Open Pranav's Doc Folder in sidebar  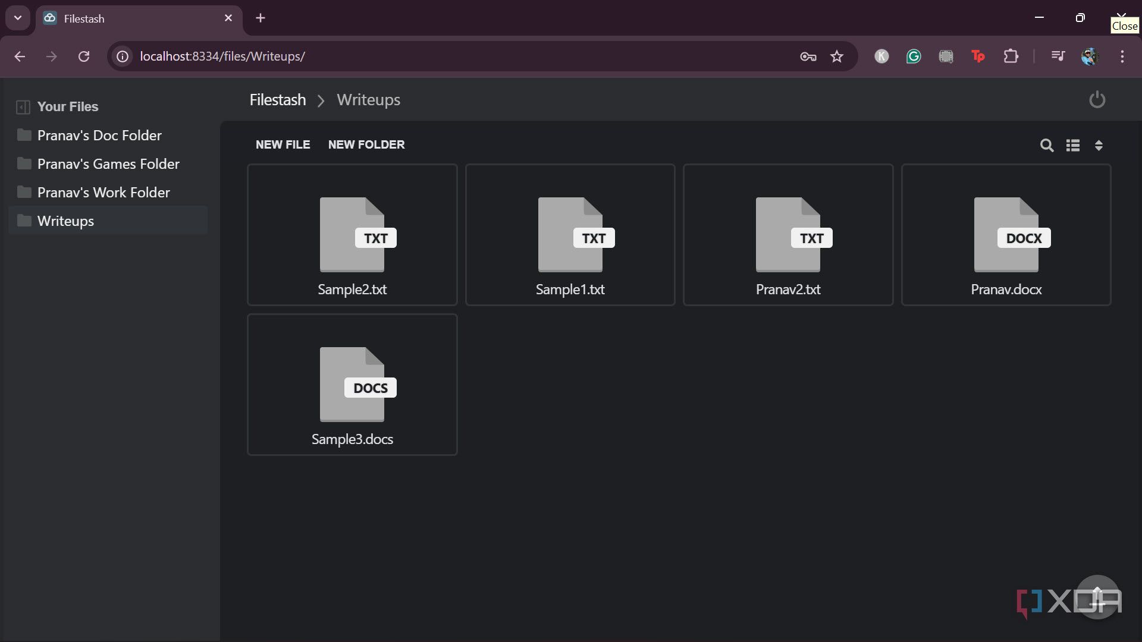(x=108, y=136)
